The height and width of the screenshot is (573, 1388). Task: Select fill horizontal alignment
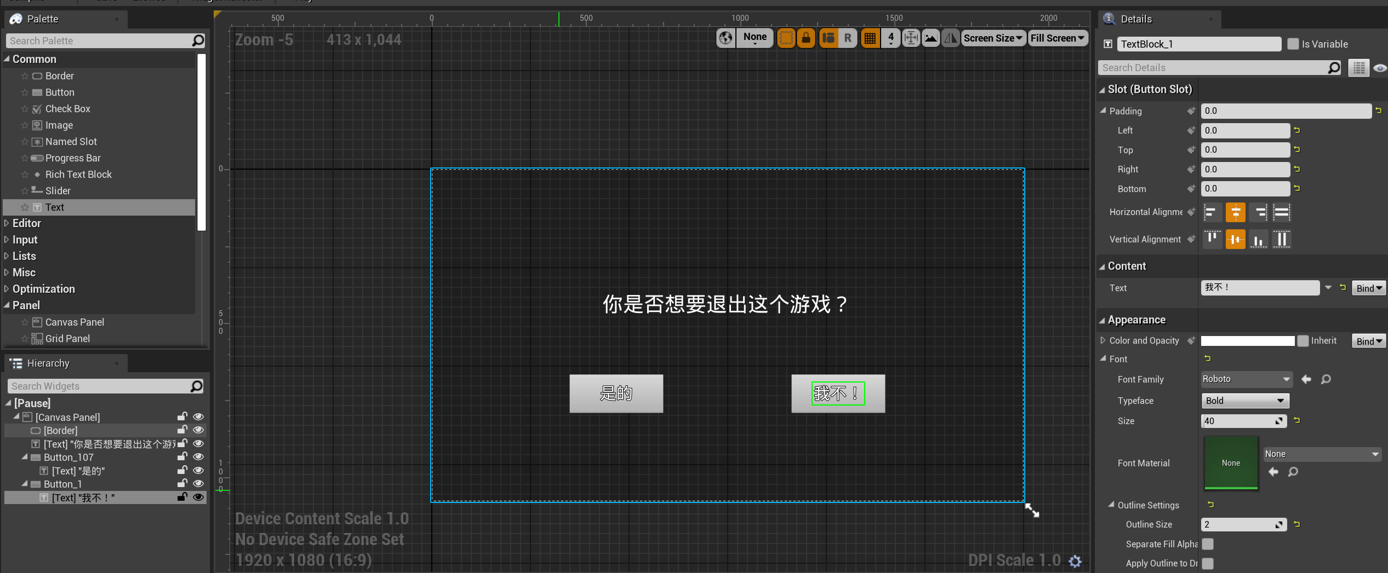[1282, 212]
